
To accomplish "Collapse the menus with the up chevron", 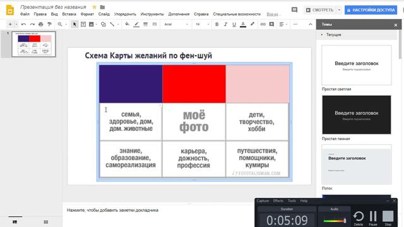I will (x=310, y=24).
